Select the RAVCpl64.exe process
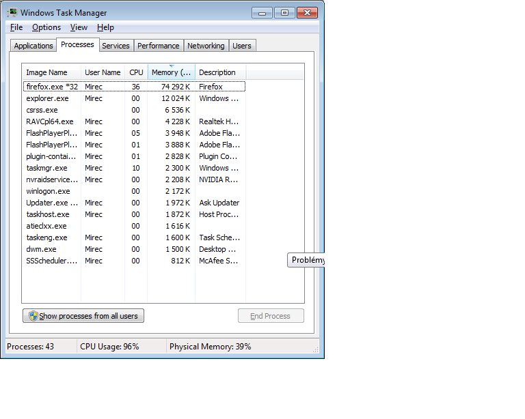Image resolution: width=525 pixels, height=419 pixels. [134, 121]
